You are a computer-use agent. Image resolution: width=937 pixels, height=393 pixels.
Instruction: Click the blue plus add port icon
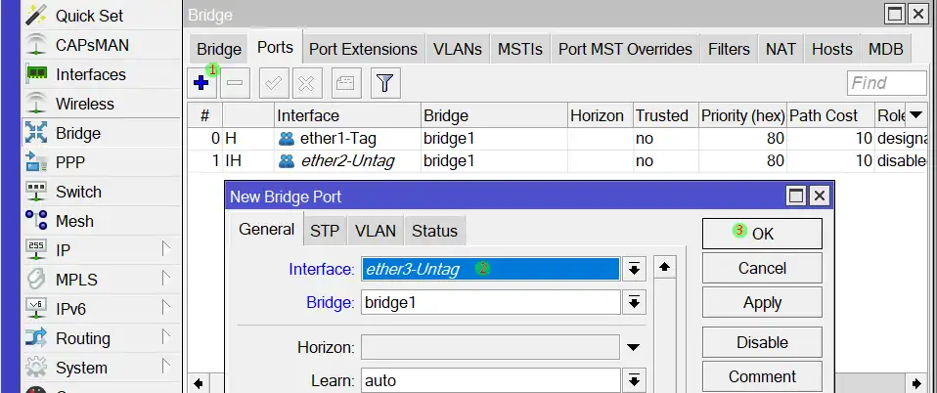201,84
